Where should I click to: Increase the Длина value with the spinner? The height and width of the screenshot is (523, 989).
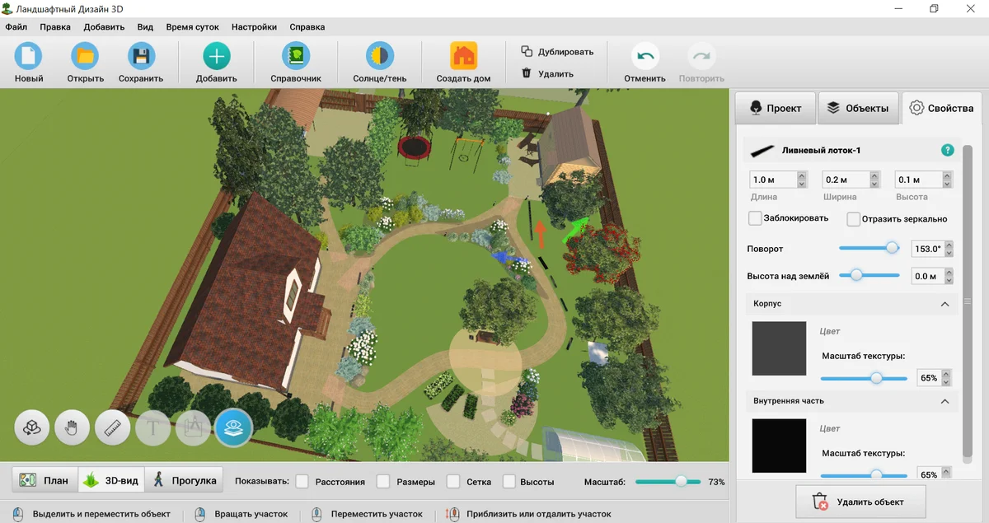(x=801, y=175)
